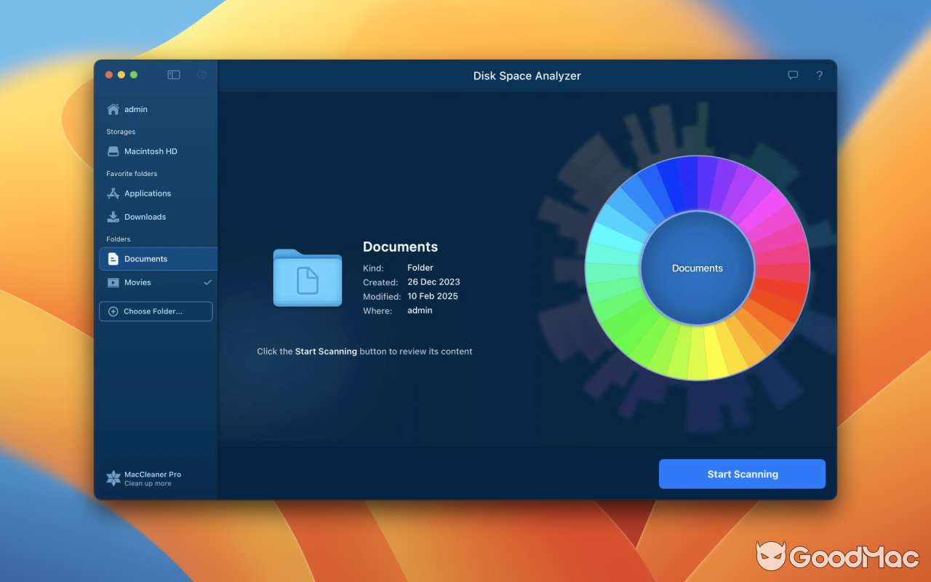Image resolution: width=931 pixels, height=582 pixels.
Task: Open the Downloads favorite folder
Action: (113, 216)
